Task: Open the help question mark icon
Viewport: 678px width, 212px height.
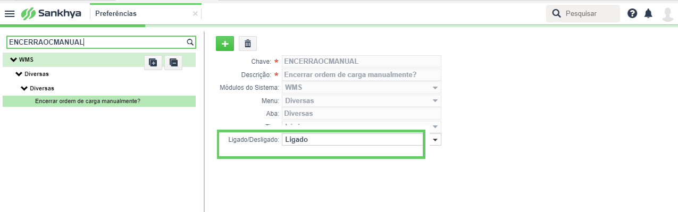Action: coord(632,13)
